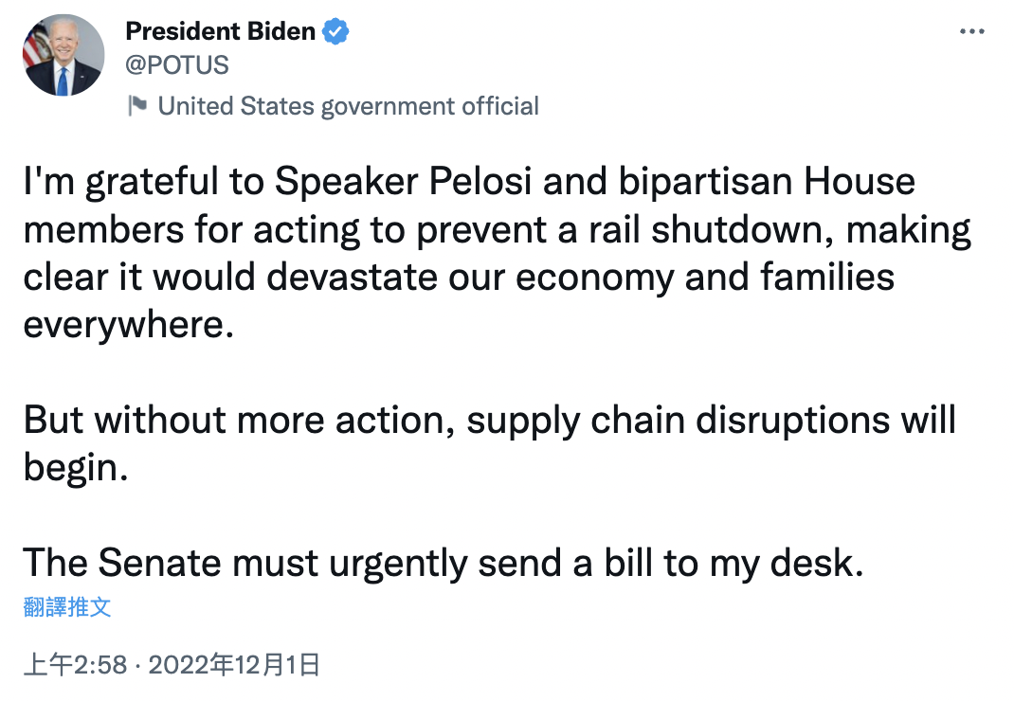Click the "President Biden" display name

[220, 31]
